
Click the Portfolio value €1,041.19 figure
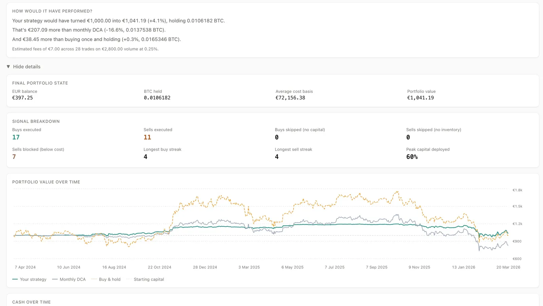[420, 98]
